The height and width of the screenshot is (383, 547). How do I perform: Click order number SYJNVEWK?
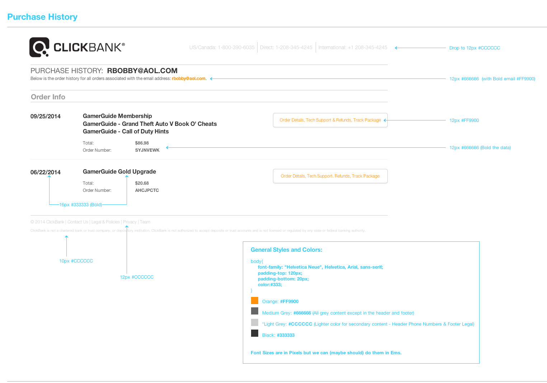[x=147, y=150]
